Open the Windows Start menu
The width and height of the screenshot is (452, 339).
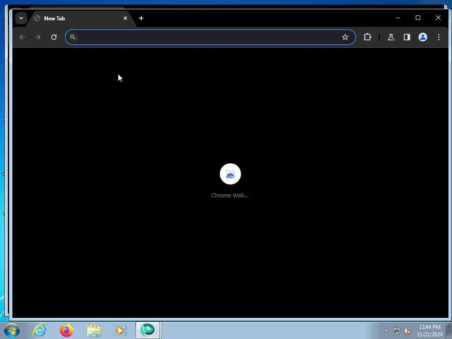pyautogui.click(x=12, y=330)
